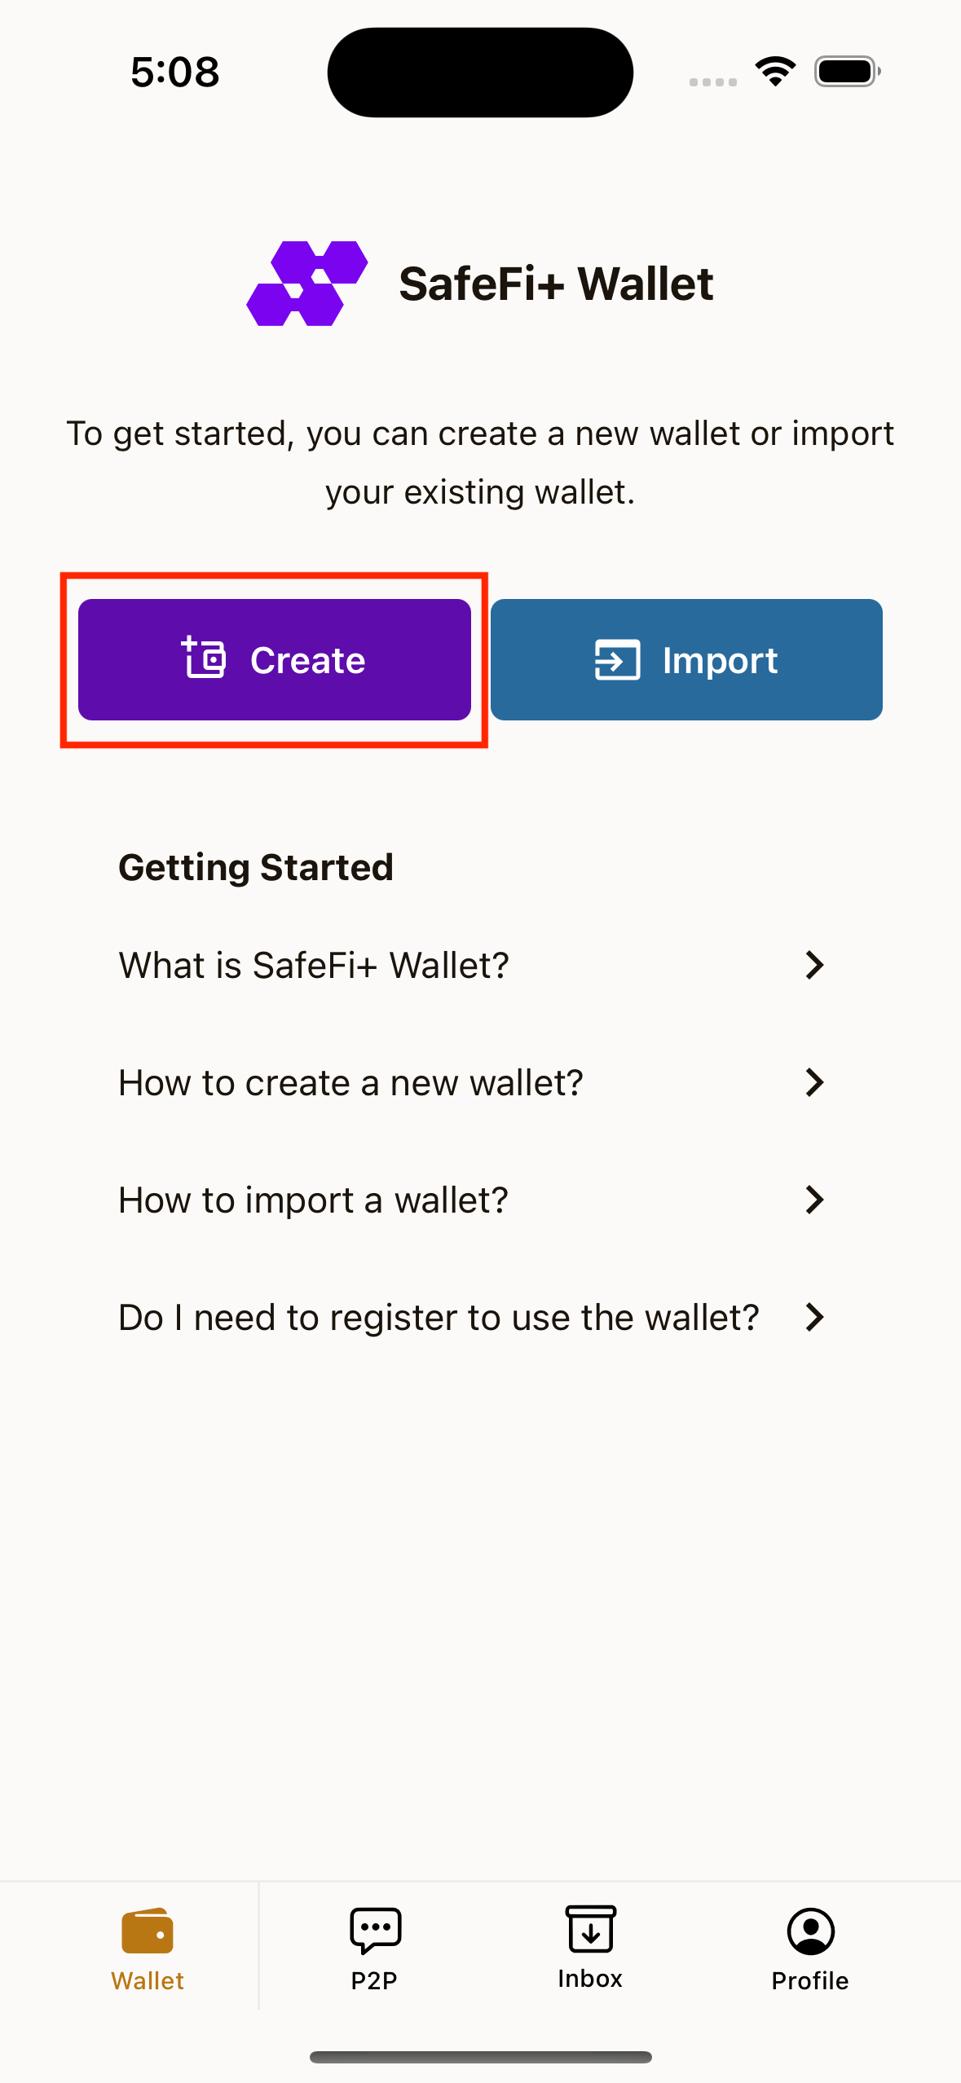Open "What is SafeFi+ Wallet?" help text
The height and width of the screenshot is (2083, 961).
pos(314,965)
